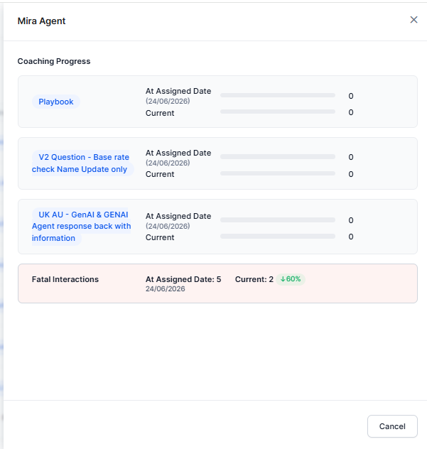Click the Mira Agent dialog title
The height and width of the screenshot is (449, 427).
click(41, 21)
